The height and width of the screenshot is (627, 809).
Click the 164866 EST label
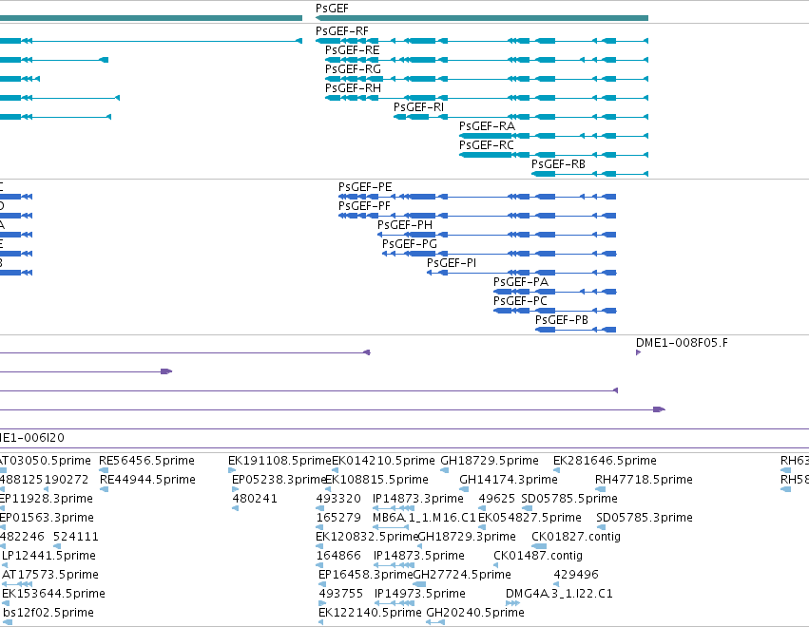338,557
